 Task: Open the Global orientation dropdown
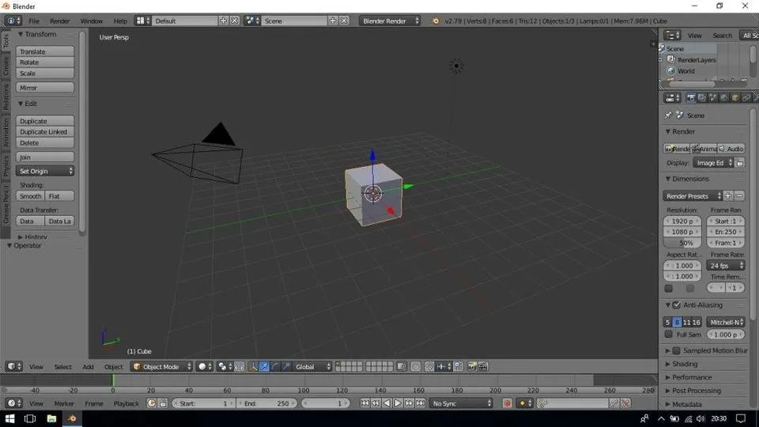click(313, 366)
